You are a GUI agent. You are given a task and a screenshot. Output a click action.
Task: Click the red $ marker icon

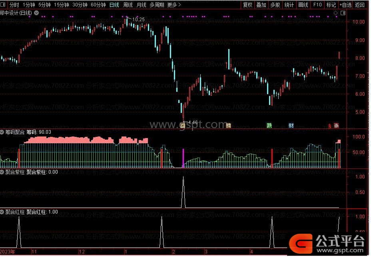[329, 126]
